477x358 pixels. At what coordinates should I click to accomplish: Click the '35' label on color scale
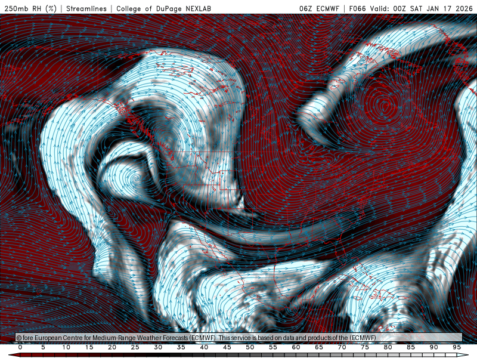coord(181,347)
